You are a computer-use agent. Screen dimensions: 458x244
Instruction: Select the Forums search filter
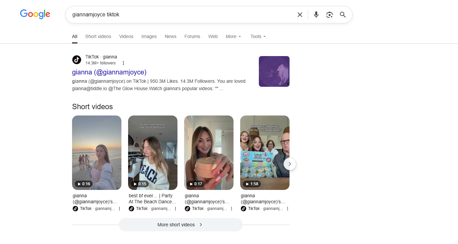[x=192, y=36]
